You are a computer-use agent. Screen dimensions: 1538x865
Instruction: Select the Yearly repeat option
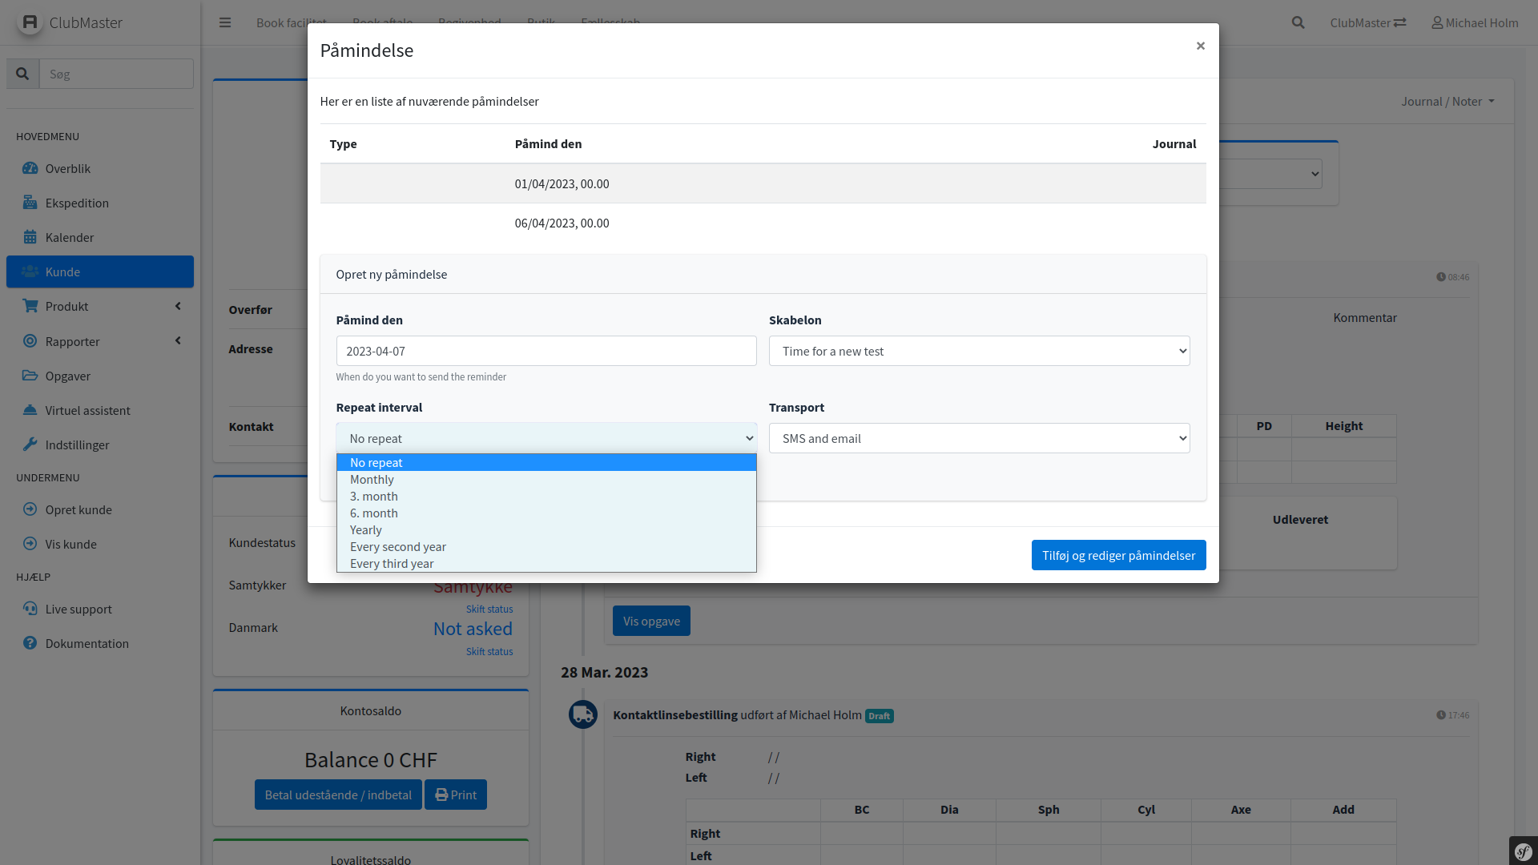click(x=365, y=529)
